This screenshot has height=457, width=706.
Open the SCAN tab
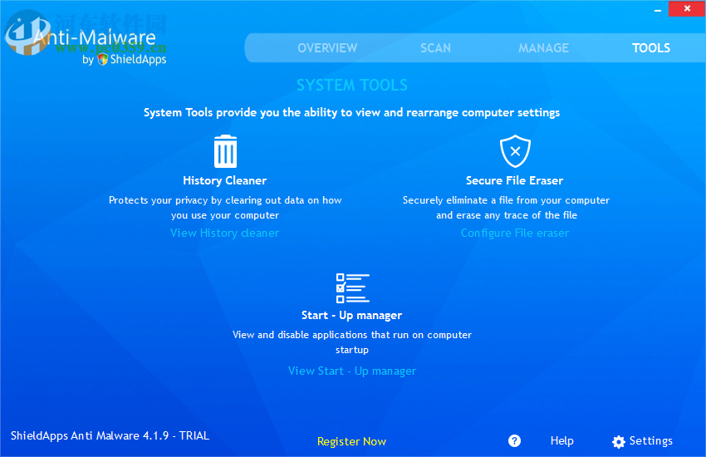pyautogui.click(x=435, y=48)
